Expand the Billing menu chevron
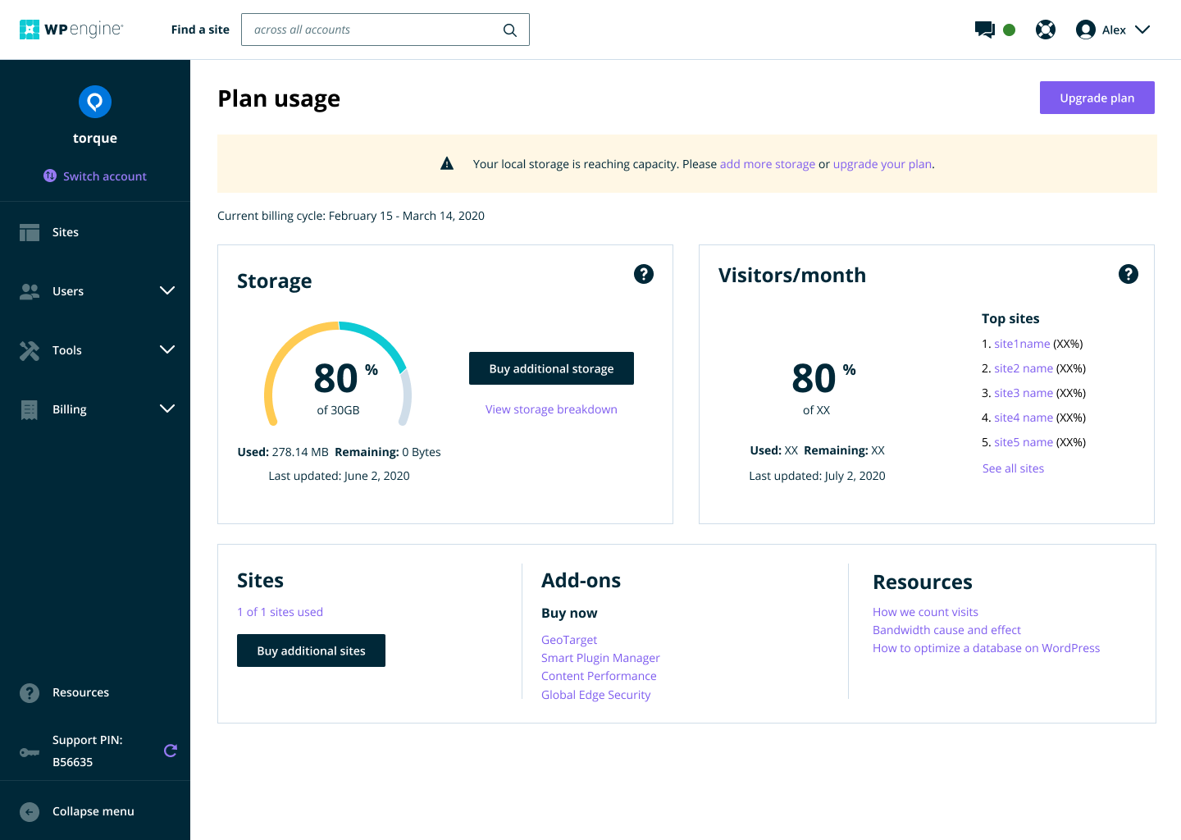Image resolution: width=1181 pixels, height=840 pixels. click(167, 409)
